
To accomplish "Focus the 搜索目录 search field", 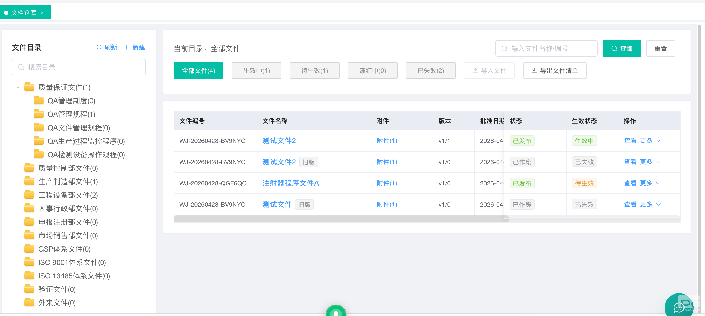I will pos(79,67).
